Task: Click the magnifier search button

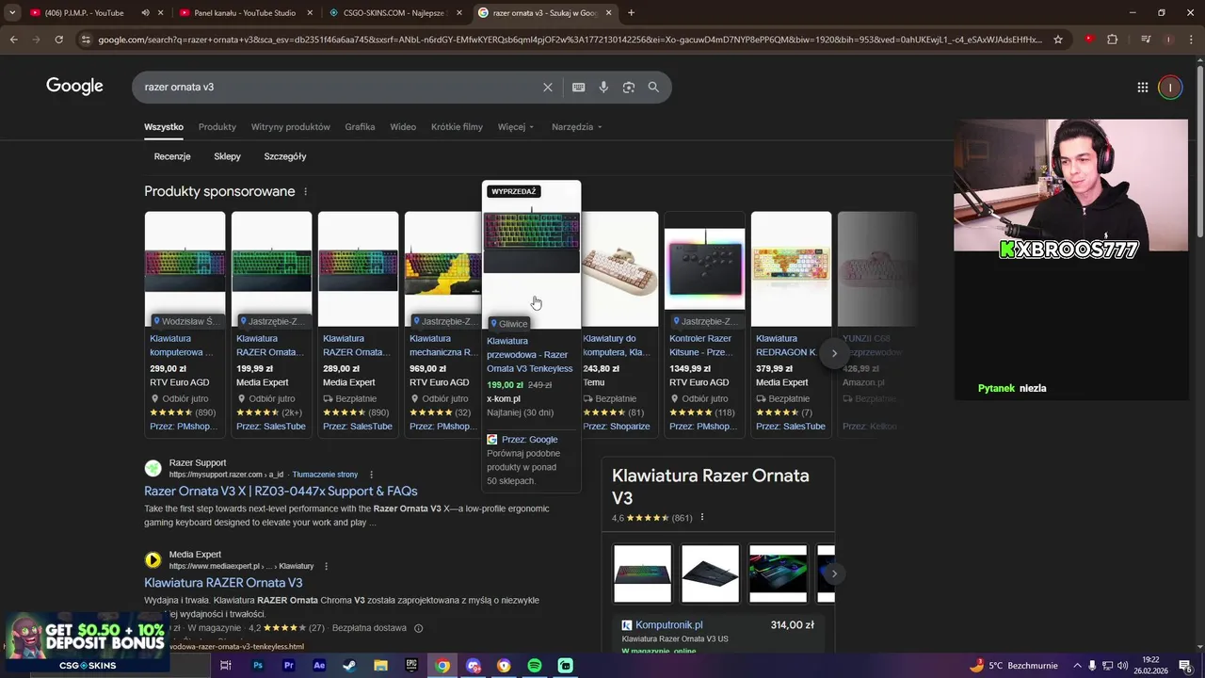Action: click(x=653, y=87)
